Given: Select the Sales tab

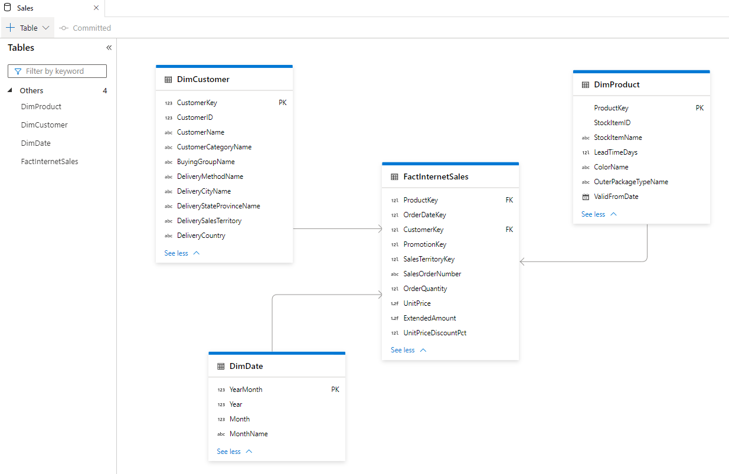Looking at the screenshot, I should pyautogui.click(x=24, y=8).
